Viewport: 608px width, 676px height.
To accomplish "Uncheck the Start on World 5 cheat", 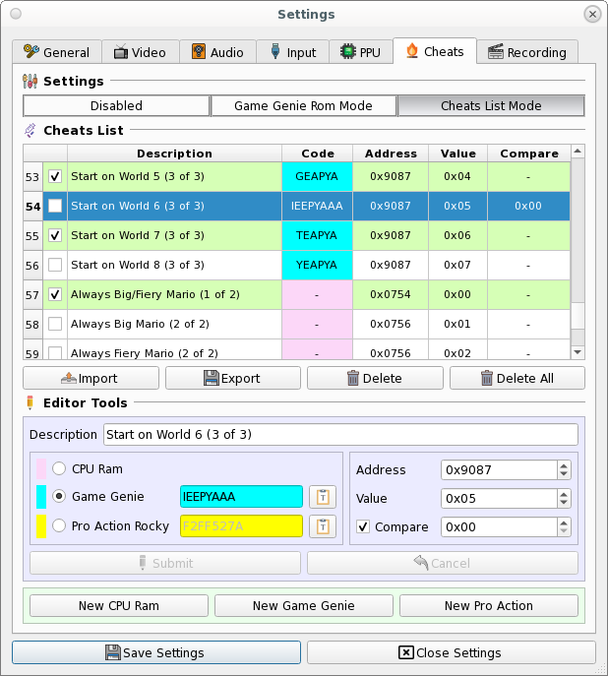I will pos(55,176).
